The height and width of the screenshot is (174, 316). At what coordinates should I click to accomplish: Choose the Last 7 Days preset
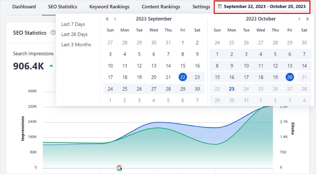pyautogui.click(x=73, y=24)
